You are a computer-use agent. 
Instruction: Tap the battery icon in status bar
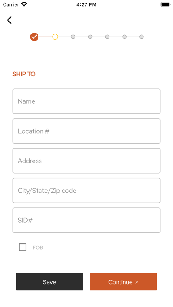tap(165, 4)
